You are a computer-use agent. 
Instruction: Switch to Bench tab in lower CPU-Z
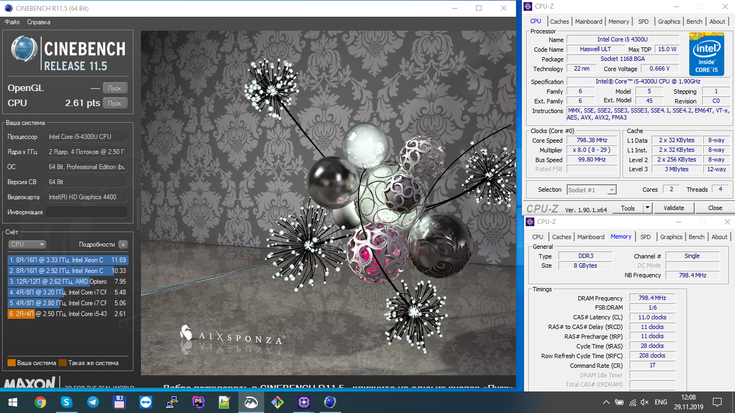pyautogui.click(x=697, y=237)
